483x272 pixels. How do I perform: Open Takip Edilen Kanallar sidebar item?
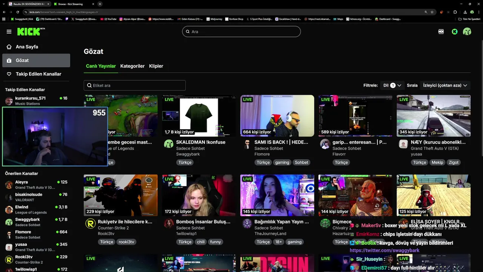(x=36, y=74)
